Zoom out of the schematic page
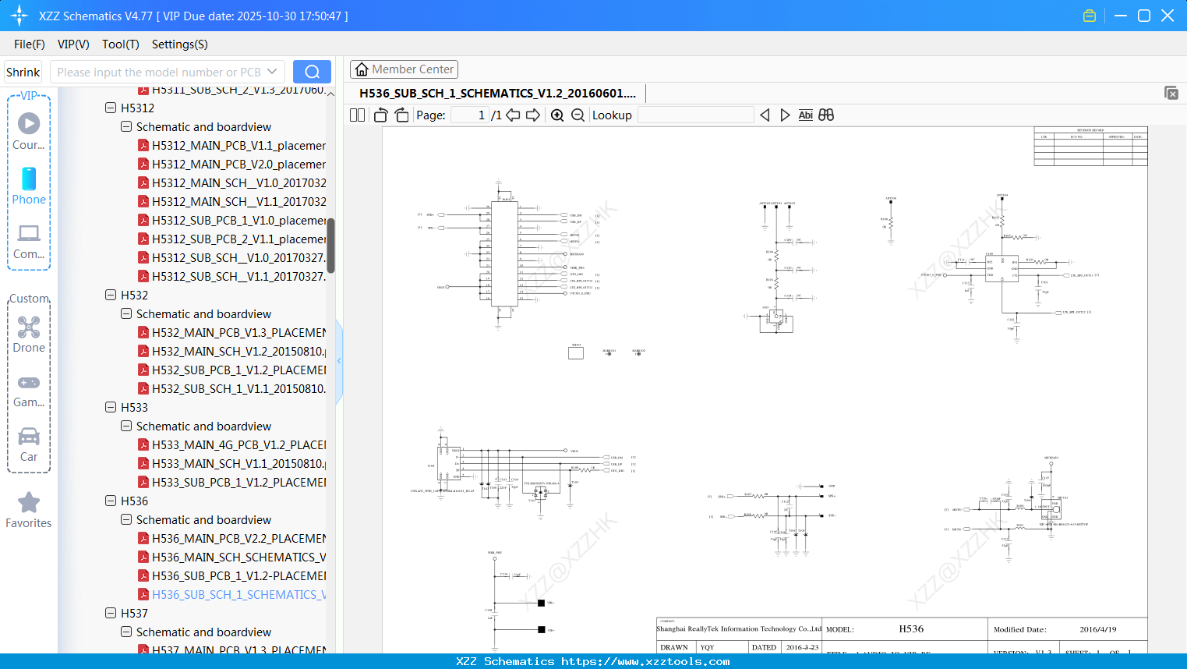The image size is (1187, 669). click(578, 115)
